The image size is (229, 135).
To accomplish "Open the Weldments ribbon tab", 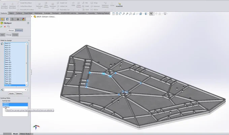I will pyautogui.click(x=38, y=13).
